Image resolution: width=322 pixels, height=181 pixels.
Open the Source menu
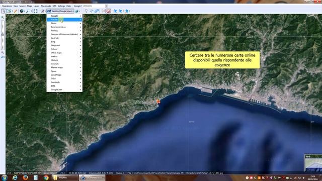(x=22, y=6)
